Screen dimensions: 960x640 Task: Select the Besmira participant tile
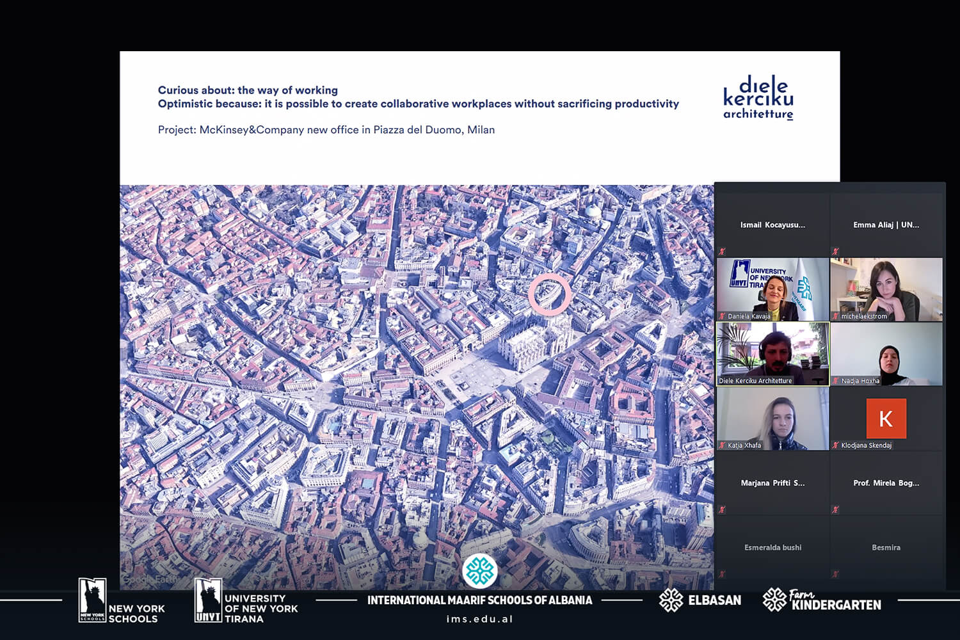tap(886, 547)
